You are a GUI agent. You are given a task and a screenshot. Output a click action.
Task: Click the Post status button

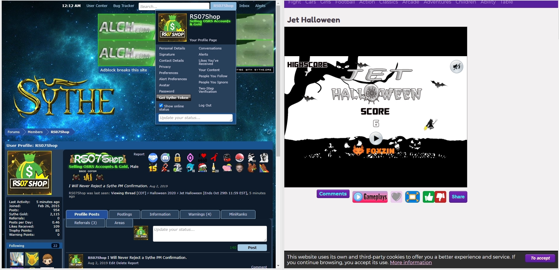click(252, 248)
